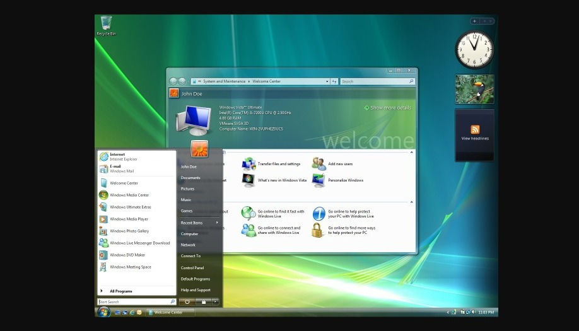Open the address bar dropdown arrow
Screen dimensions: 579x331
327,81
